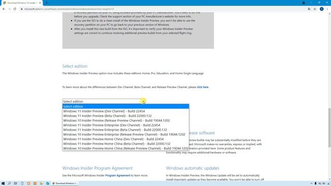The height and width of the screenshot is (186, 331).
Task: Choose Windows 11 Insider Preview Enterprise (Beta Channel)
Action: point(126,130)
